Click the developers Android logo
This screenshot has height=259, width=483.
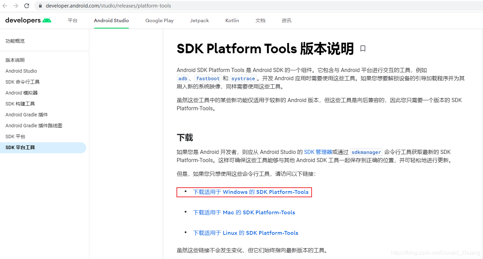(x=28, y=20)
